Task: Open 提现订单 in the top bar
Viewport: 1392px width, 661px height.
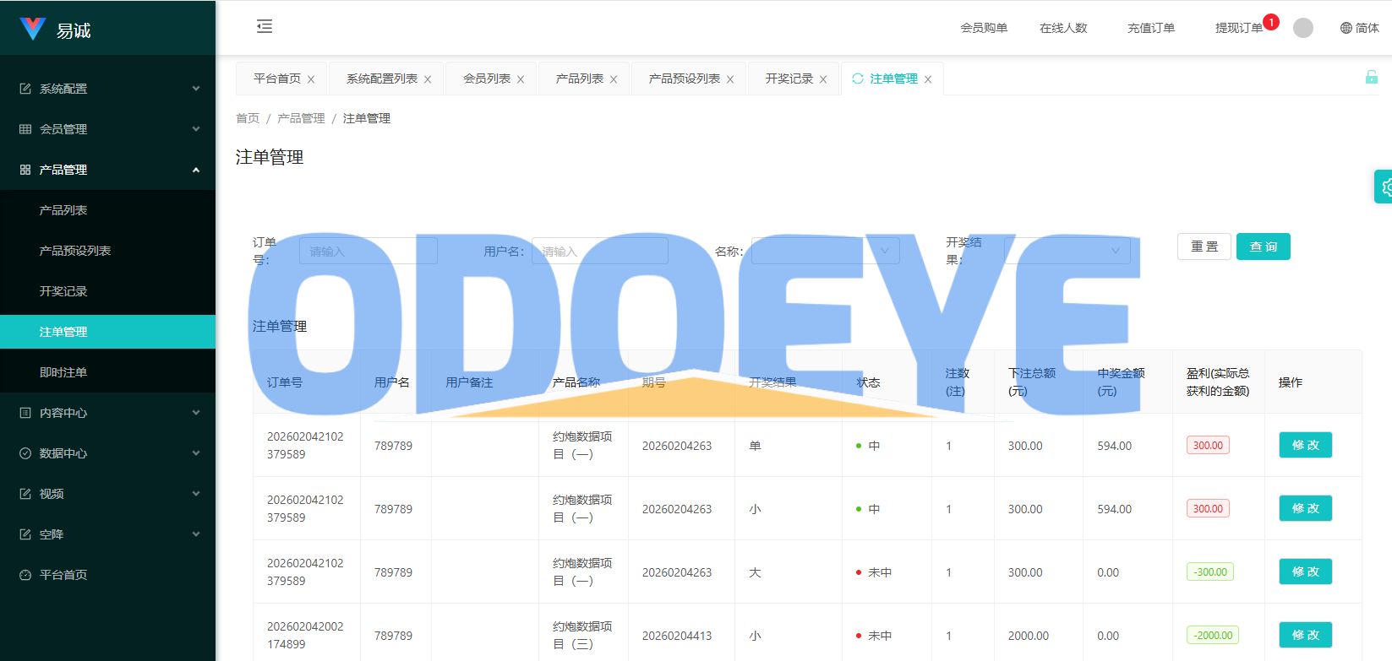Action: click(x=1239, y=28)
